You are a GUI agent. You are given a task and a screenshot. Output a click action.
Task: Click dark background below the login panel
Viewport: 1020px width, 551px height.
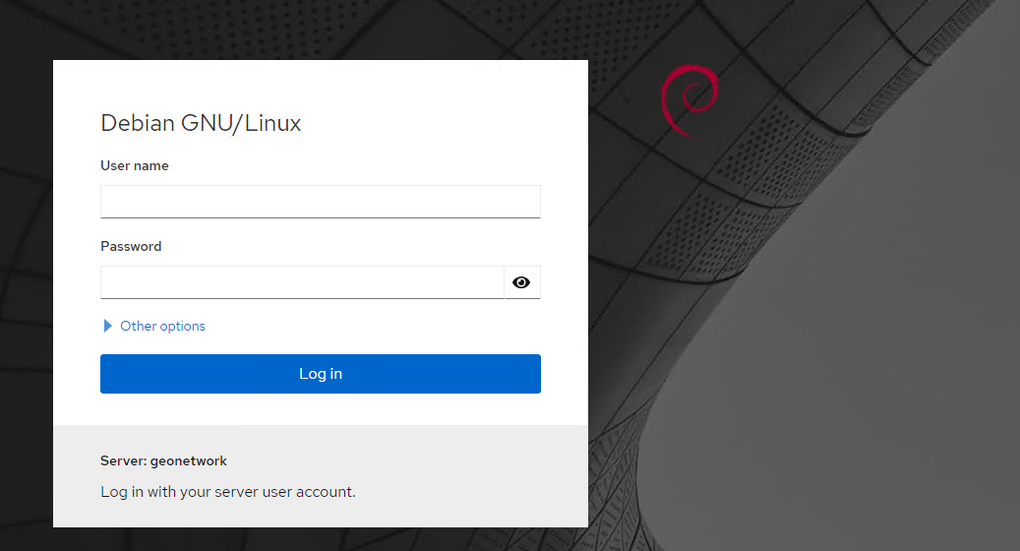(x=295, y=540)
